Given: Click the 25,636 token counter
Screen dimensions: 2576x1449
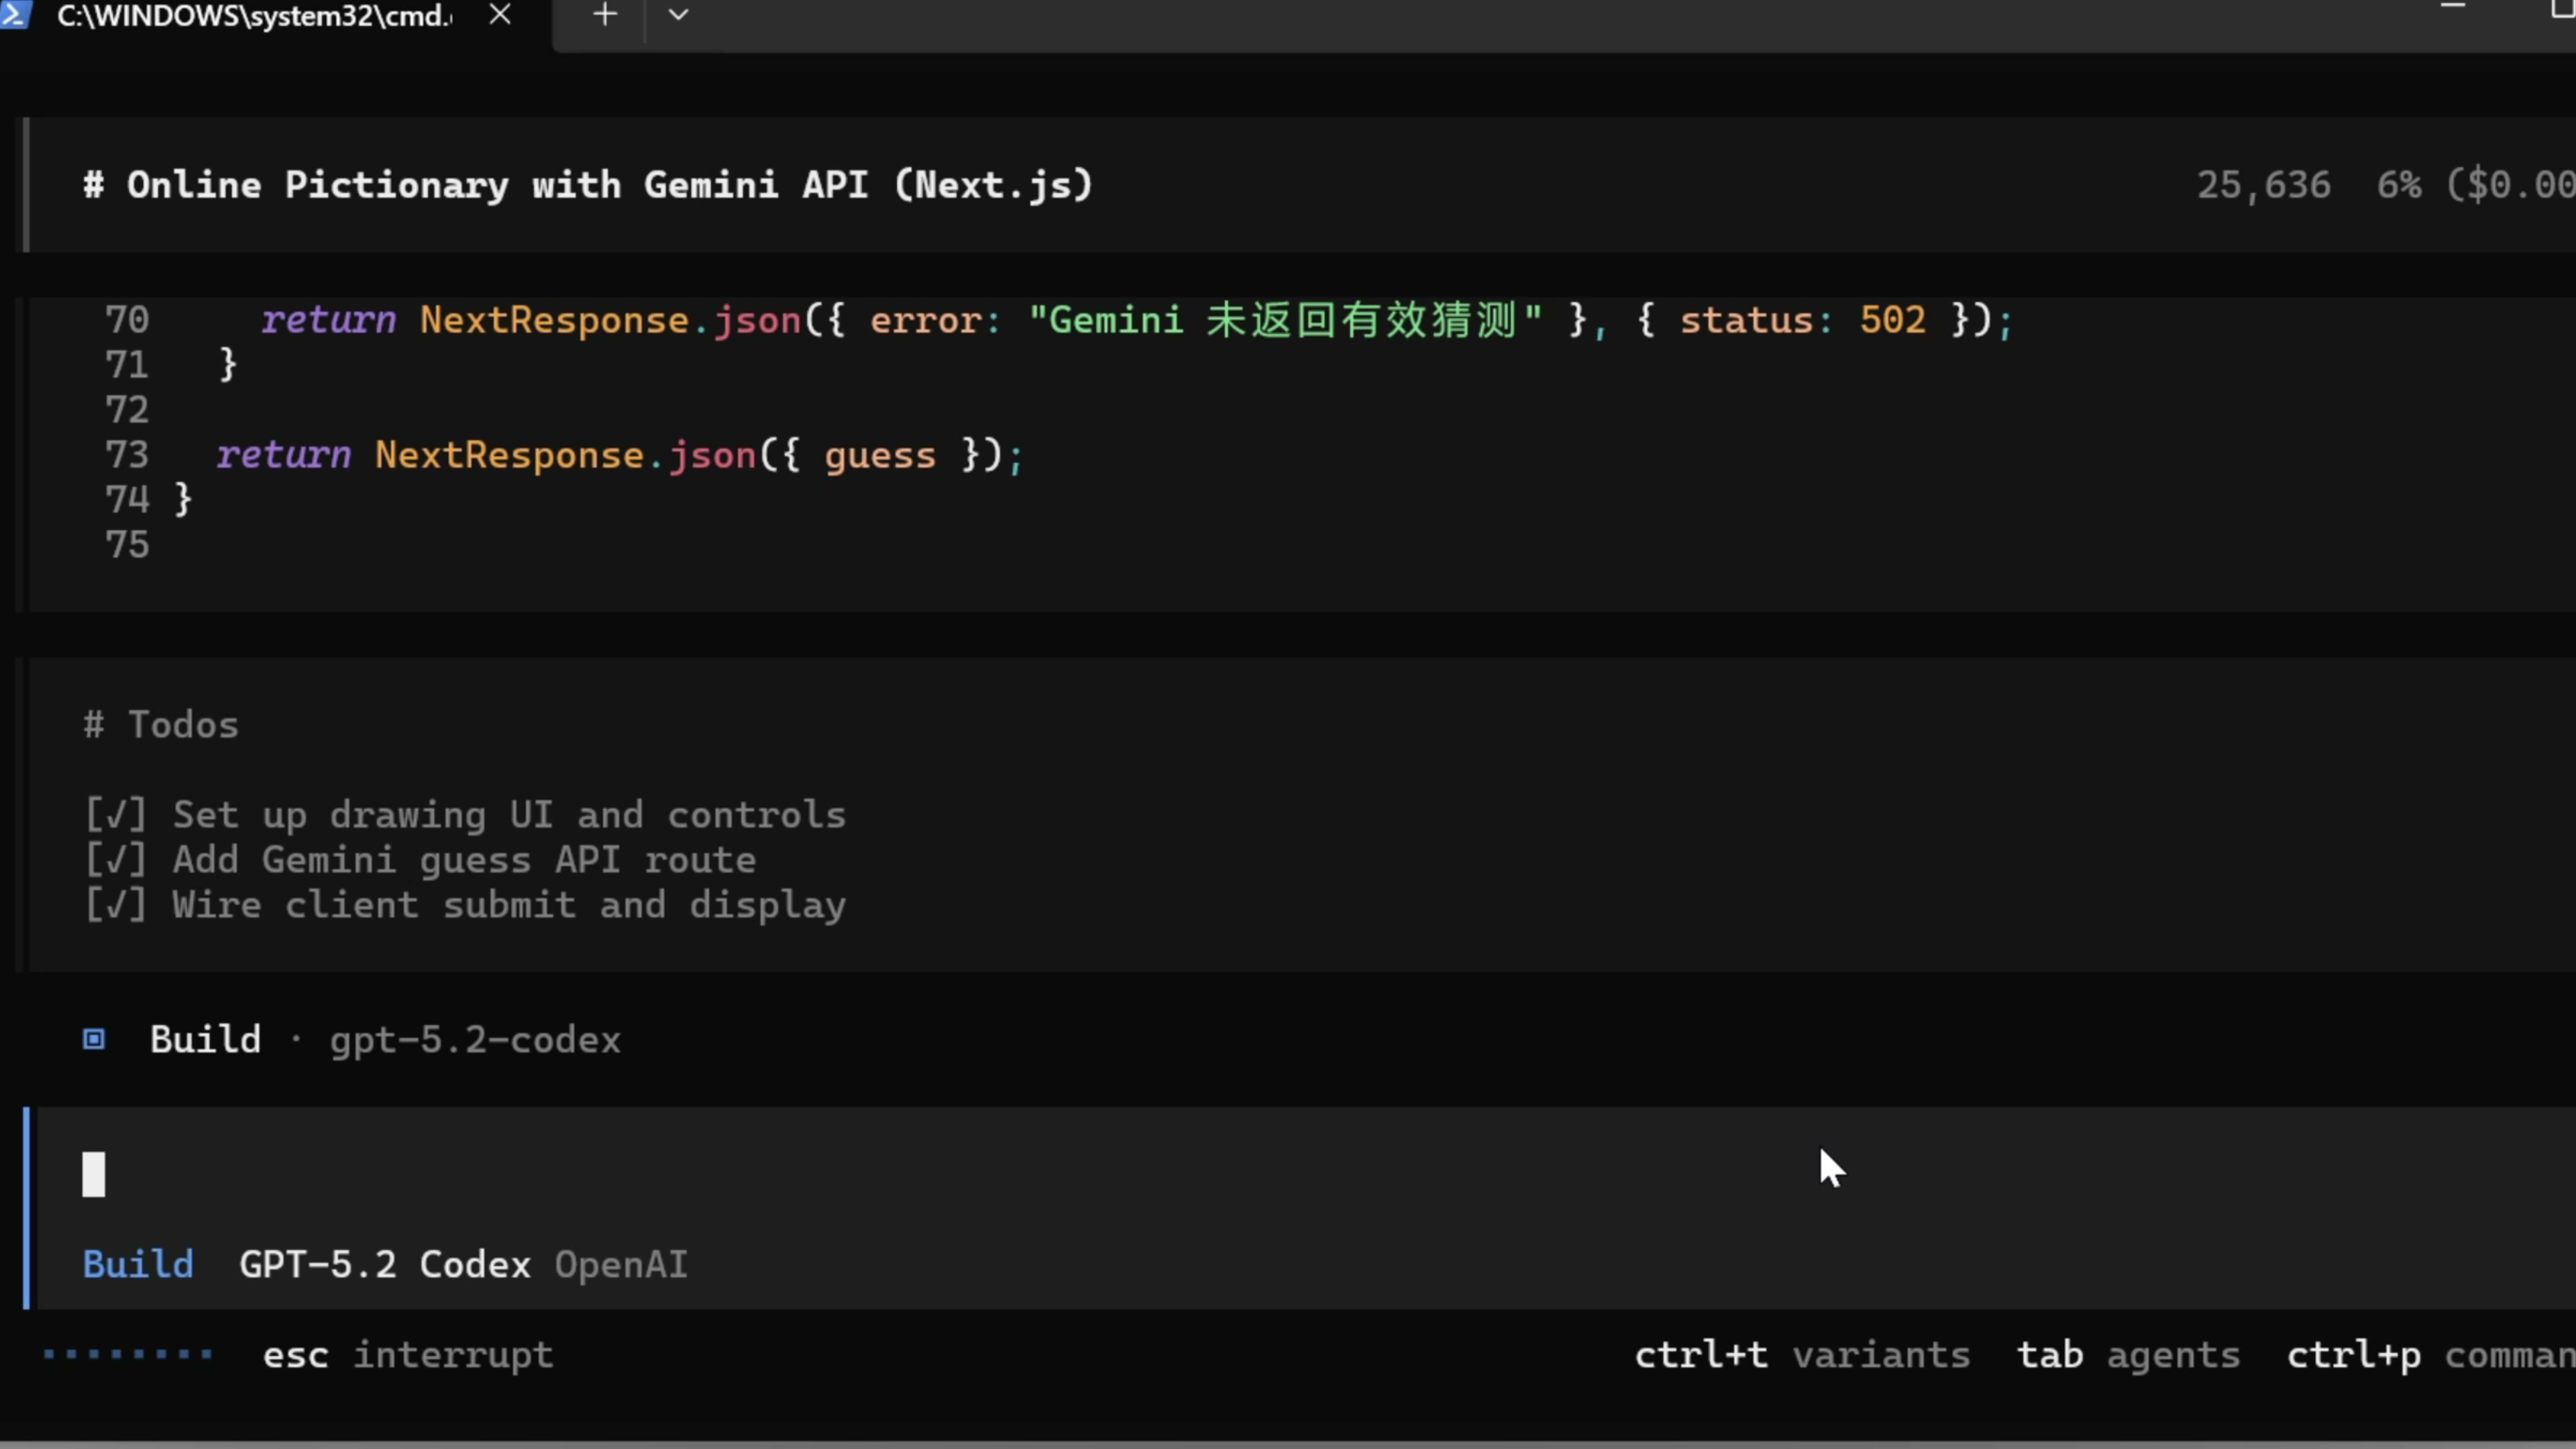Looking at the screenshot, I should click(x=2263, y=185).
